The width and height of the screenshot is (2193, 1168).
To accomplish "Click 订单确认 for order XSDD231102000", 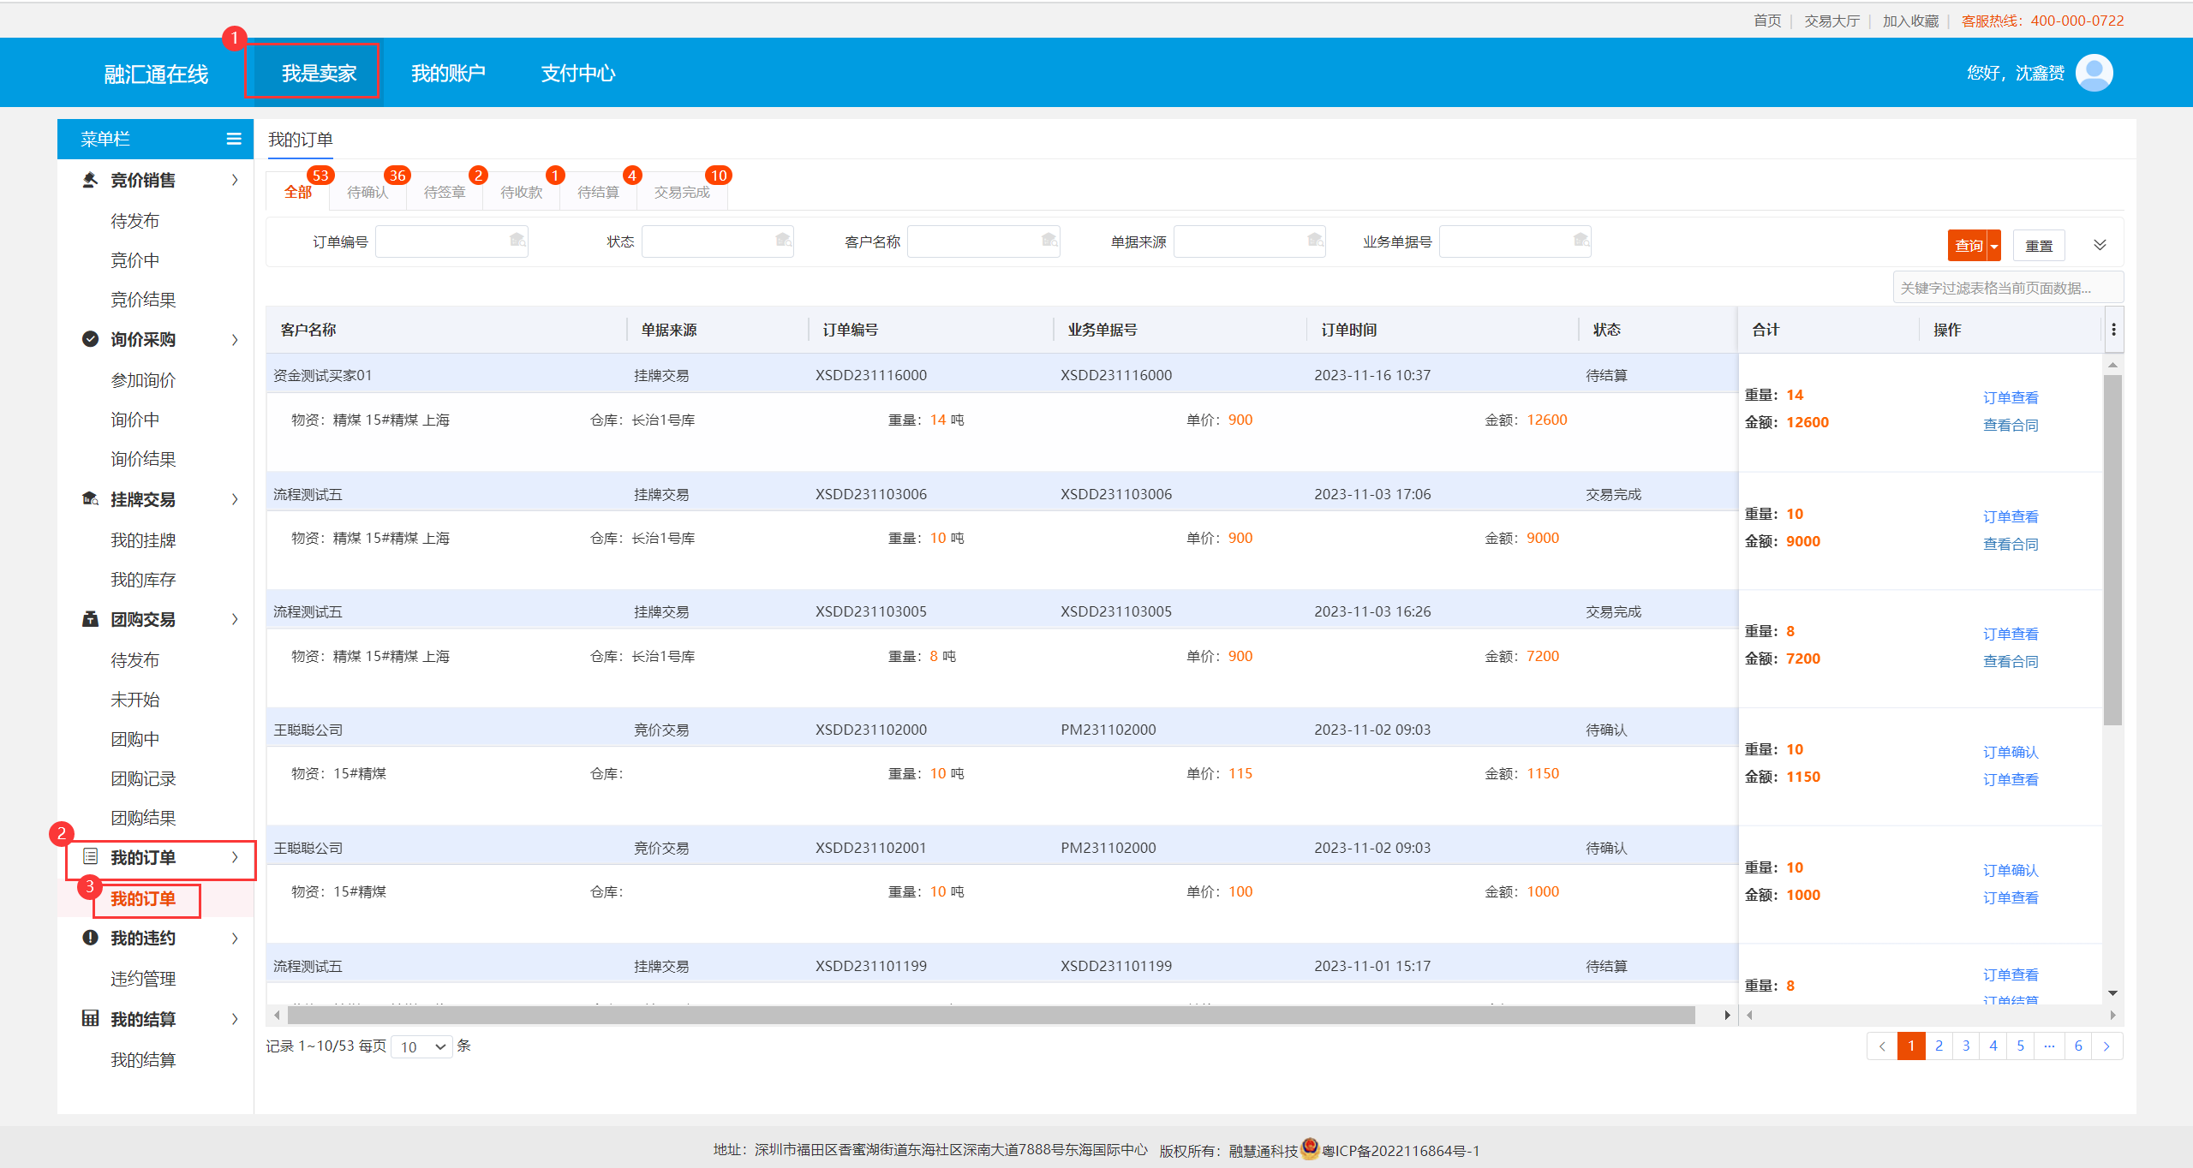I will tap(2011, 752).
